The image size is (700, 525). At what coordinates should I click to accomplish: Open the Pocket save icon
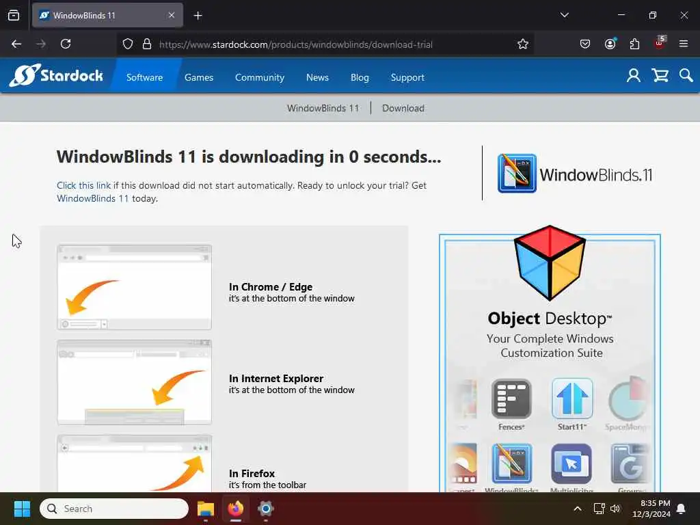(585, 44)
